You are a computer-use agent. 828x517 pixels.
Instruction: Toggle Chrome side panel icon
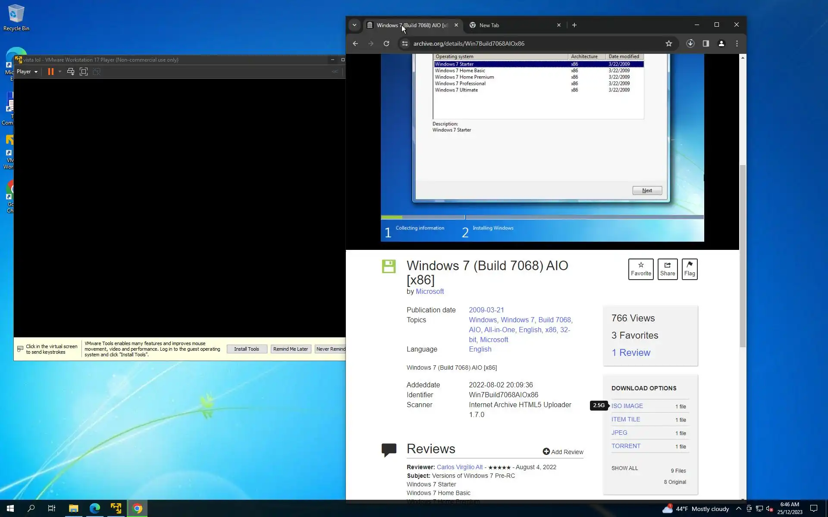coord(706,44)
